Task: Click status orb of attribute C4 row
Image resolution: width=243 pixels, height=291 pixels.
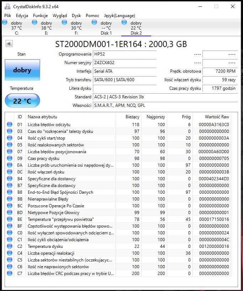Action: coord(10,253)
